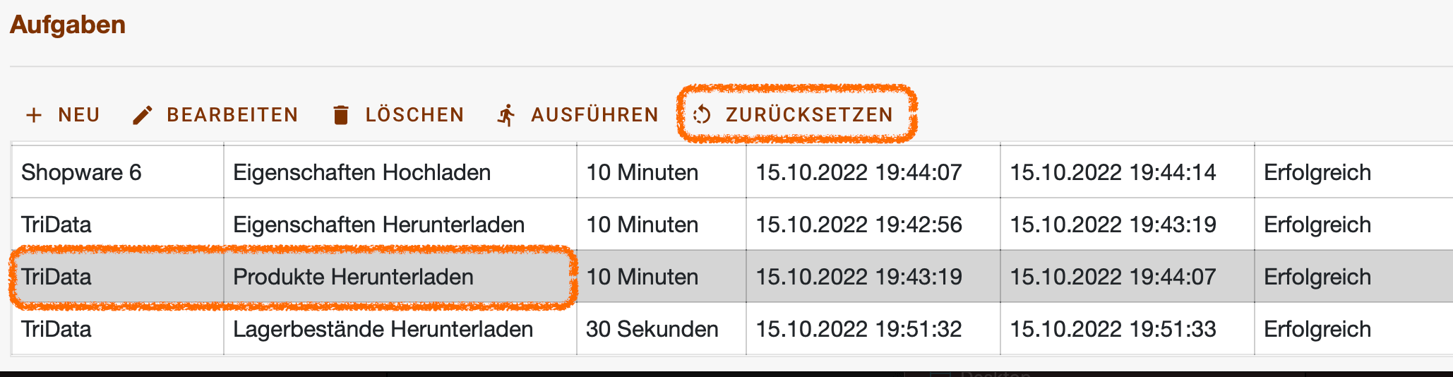The image size is (1453, 377).
Task: Select the Lagerbestände Herunterladen task
Action: click(383, 329)
